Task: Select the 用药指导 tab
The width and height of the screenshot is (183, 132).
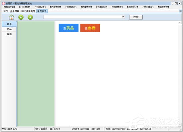Action: (42, 11)
